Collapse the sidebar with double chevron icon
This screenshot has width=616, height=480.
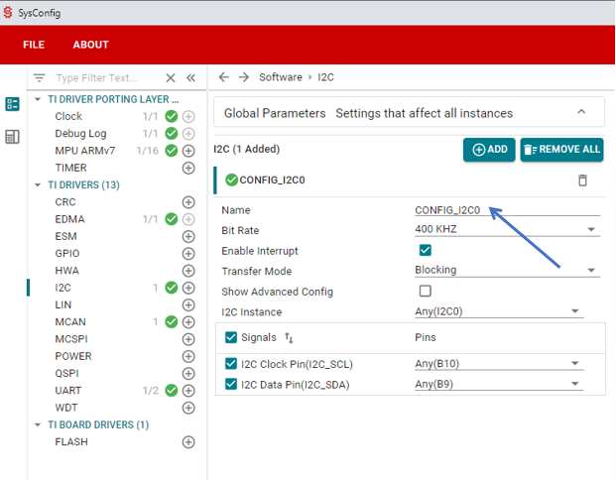coord(190,77)
